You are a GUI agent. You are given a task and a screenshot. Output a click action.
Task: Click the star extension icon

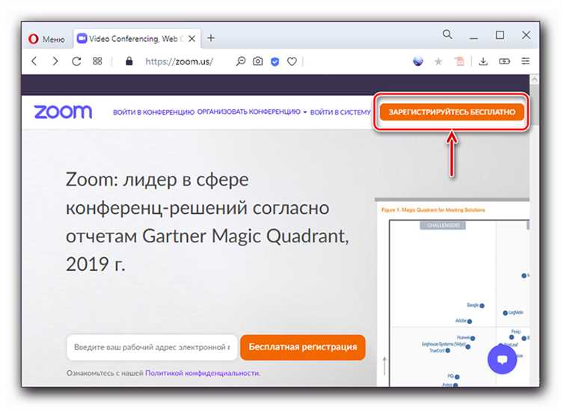point(438,61)
